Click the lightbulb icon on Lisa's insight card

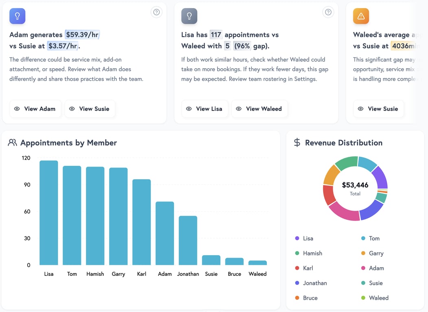point(189,16)
